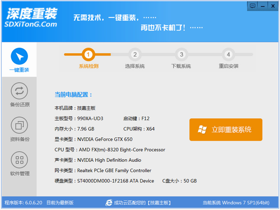Screen dimensions: 280x210
Task: Open the 软件管理 software management icon
Action: (x=20, y=160)
